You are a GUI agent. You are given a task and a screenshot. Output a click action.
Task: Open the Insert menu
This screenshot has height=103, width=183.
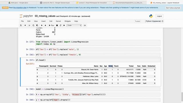(x=43, y=21)
